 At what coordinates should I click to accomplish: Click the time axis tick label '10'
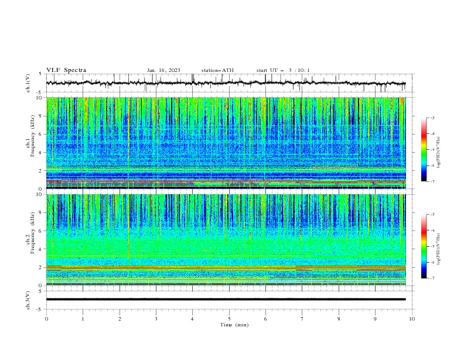412,319
